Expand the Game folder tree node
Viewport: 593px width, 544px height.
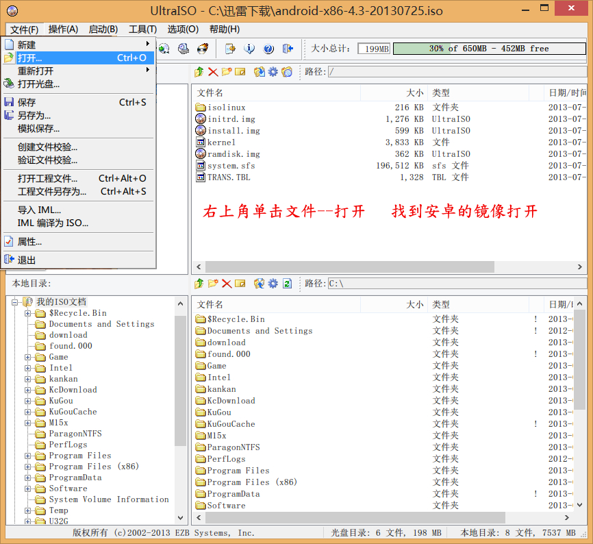pyautogui.click(x=27, y=357)
